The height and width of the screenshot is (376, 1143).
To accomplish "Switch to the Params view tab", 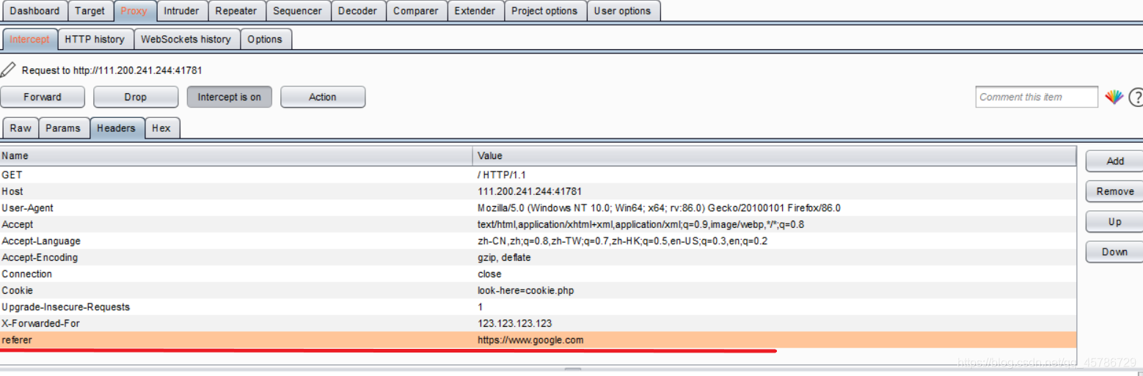I will pyautogui.click(x=63, y=128).
